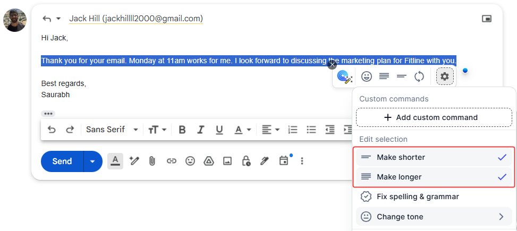Toggle formatting options button beside Send
The height and width of the screenshot is (231, 517).
(x=115, y=161)
